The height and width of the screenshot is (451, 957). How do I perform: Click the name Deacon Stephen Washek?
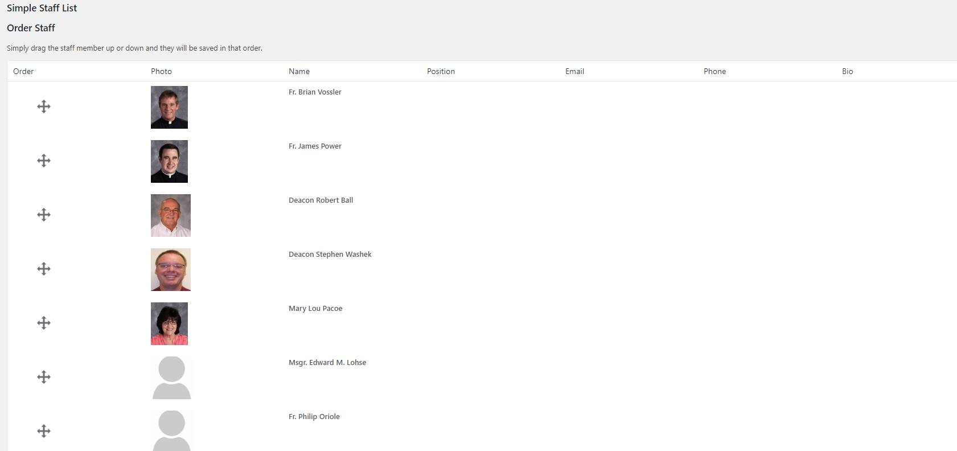[x=330, y=255]
